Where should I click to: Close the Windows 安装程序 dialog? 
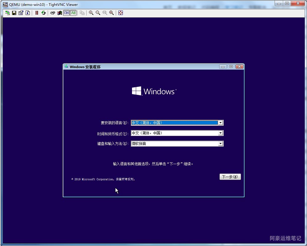240,67
